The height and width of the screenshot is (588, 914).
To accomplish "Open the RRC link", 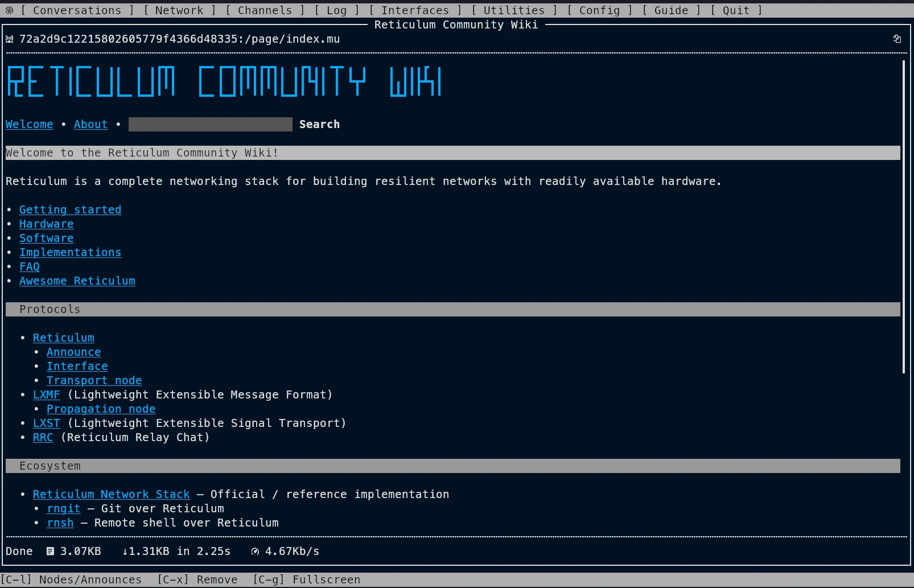I will [43, 437].
